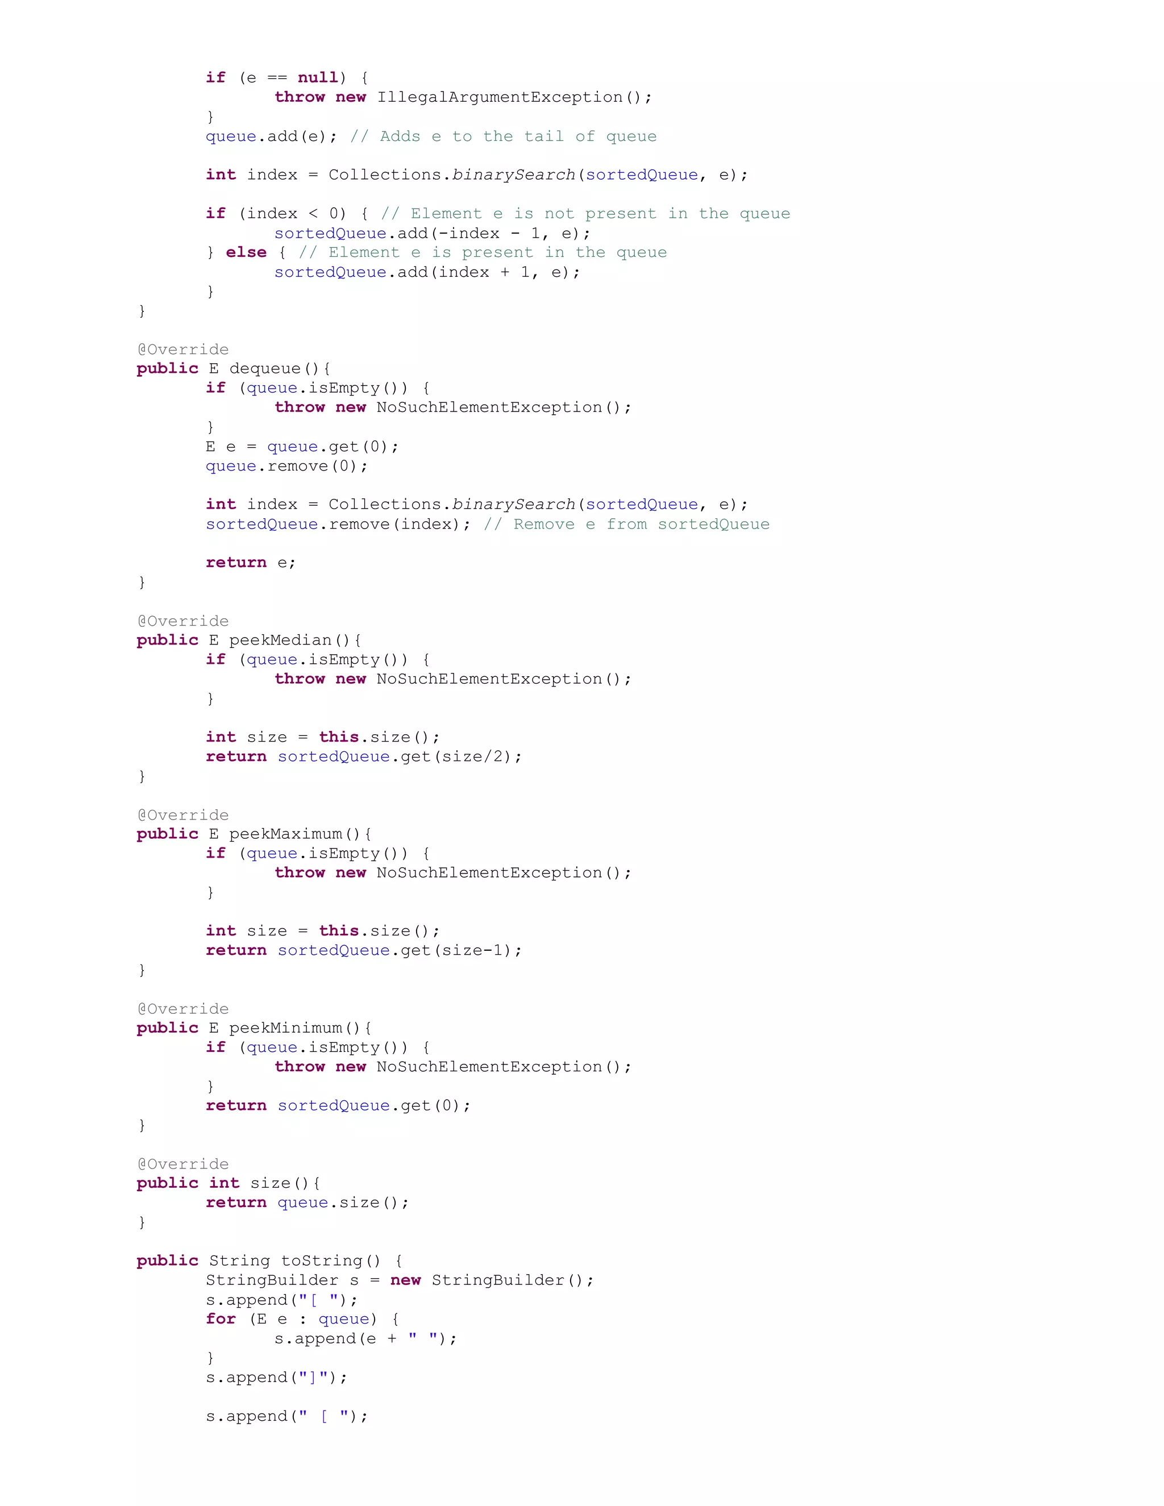Click 'return sortedQueue.get(size/2);' line
This screenshot has height=1506, width=1164.
[363, 757]
